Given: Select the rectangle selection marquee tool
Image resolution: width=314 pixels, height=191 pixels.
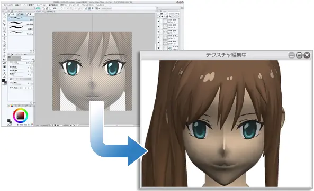Looking at the screenshot, I should point(4,28).
